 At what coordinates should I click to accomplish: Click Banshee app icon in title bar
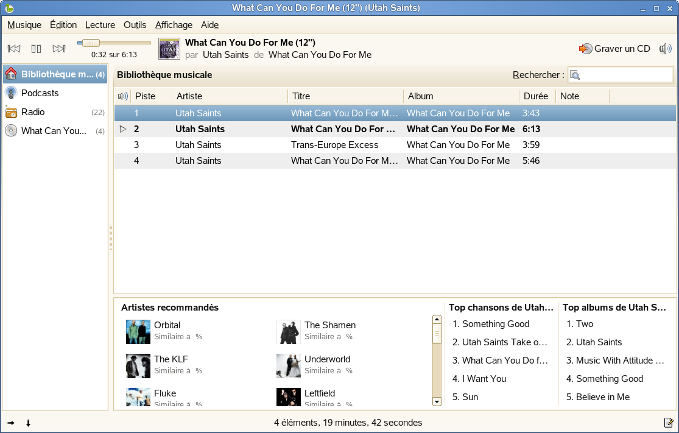9,8
